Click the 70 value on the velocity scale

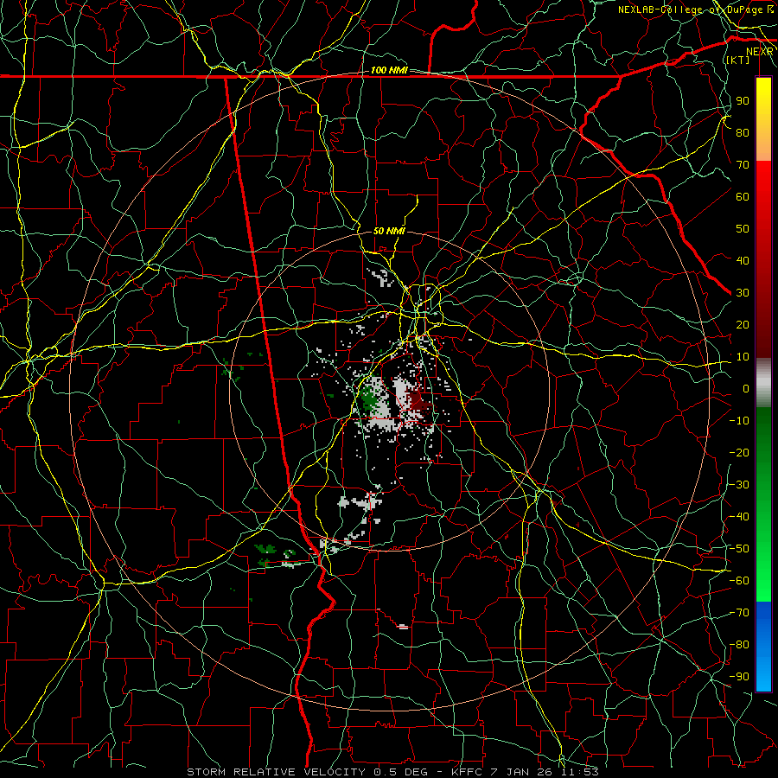point(743,165)
